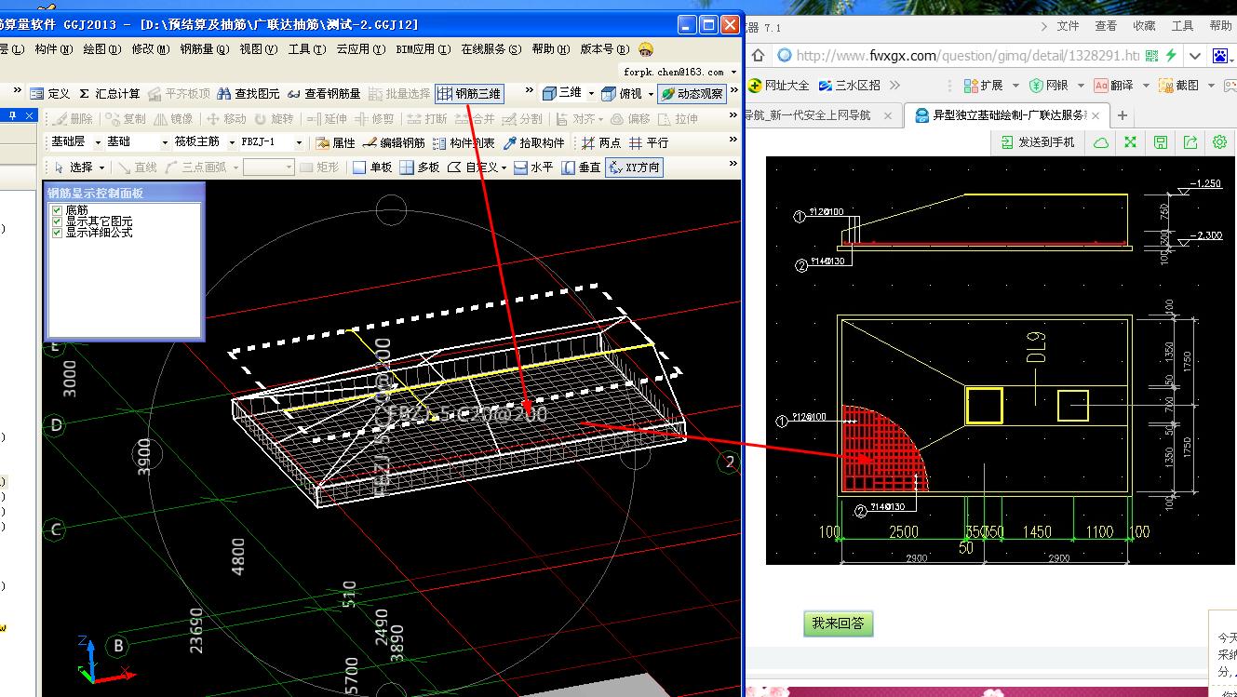Activate the 动态观察 orbit tool

(x=692, y=94)
